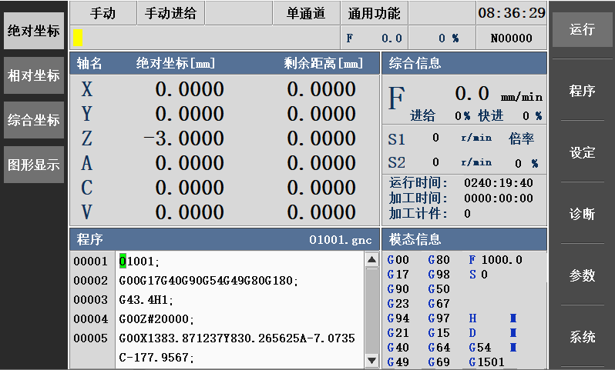The width and height of the screenshot is (615, 370).
Task: Click the large F feed rate symbol
Action: (x=396, y=99)
